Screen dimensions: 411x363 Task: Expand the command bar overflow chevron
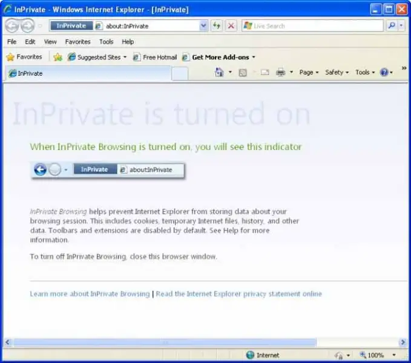click(404, 68)
